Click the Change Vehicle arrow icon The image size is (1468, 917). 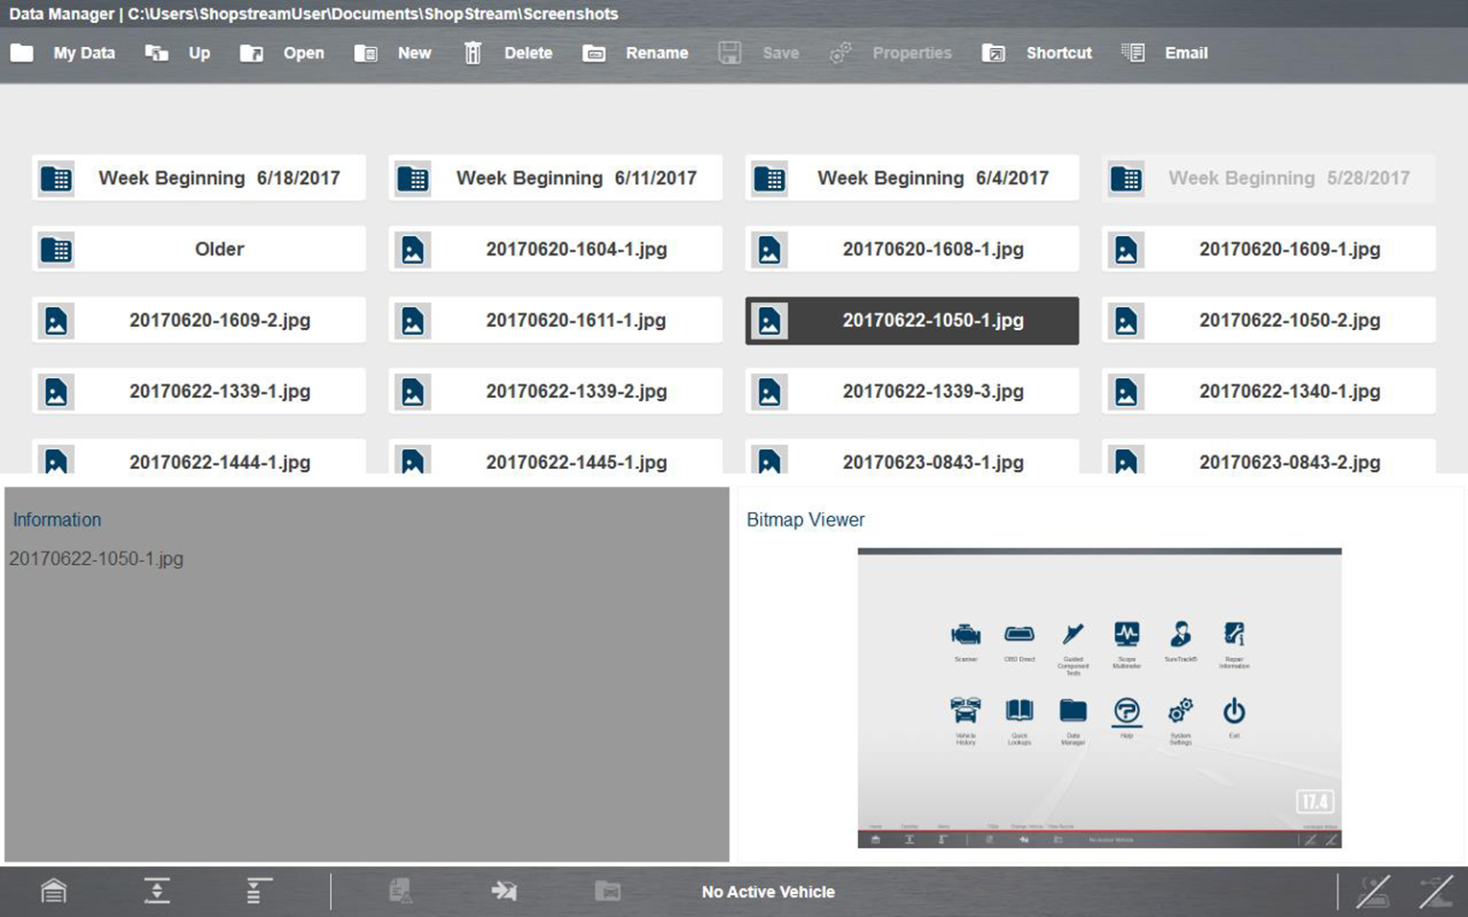click(x=504, y=891)
